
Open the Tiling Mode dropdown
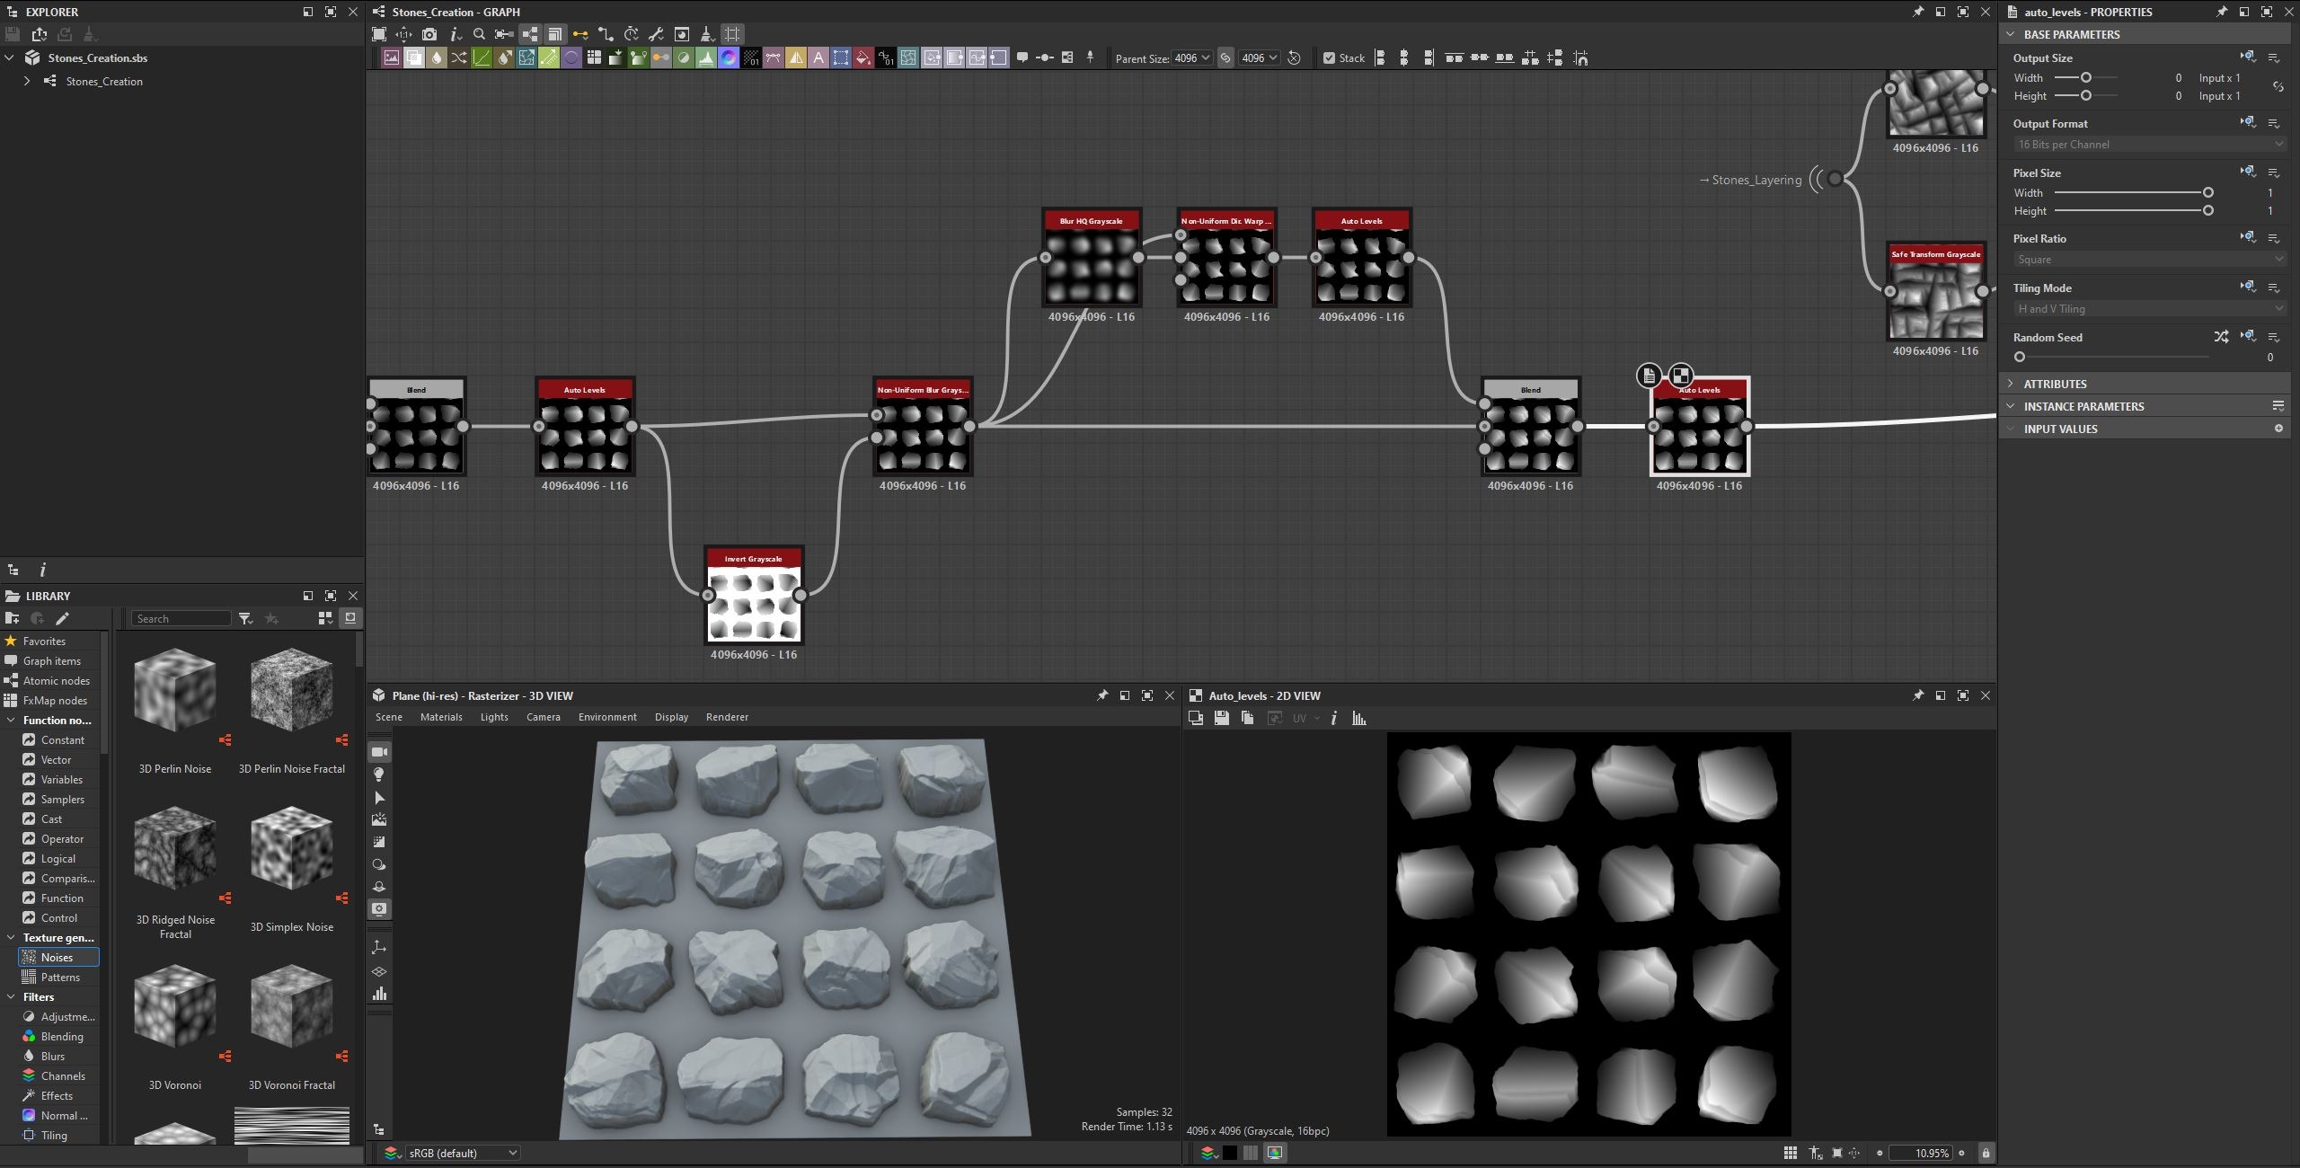2149,308
